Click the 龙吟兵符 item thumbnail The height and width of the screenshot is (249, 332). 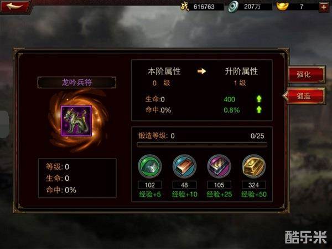[76, 120]
